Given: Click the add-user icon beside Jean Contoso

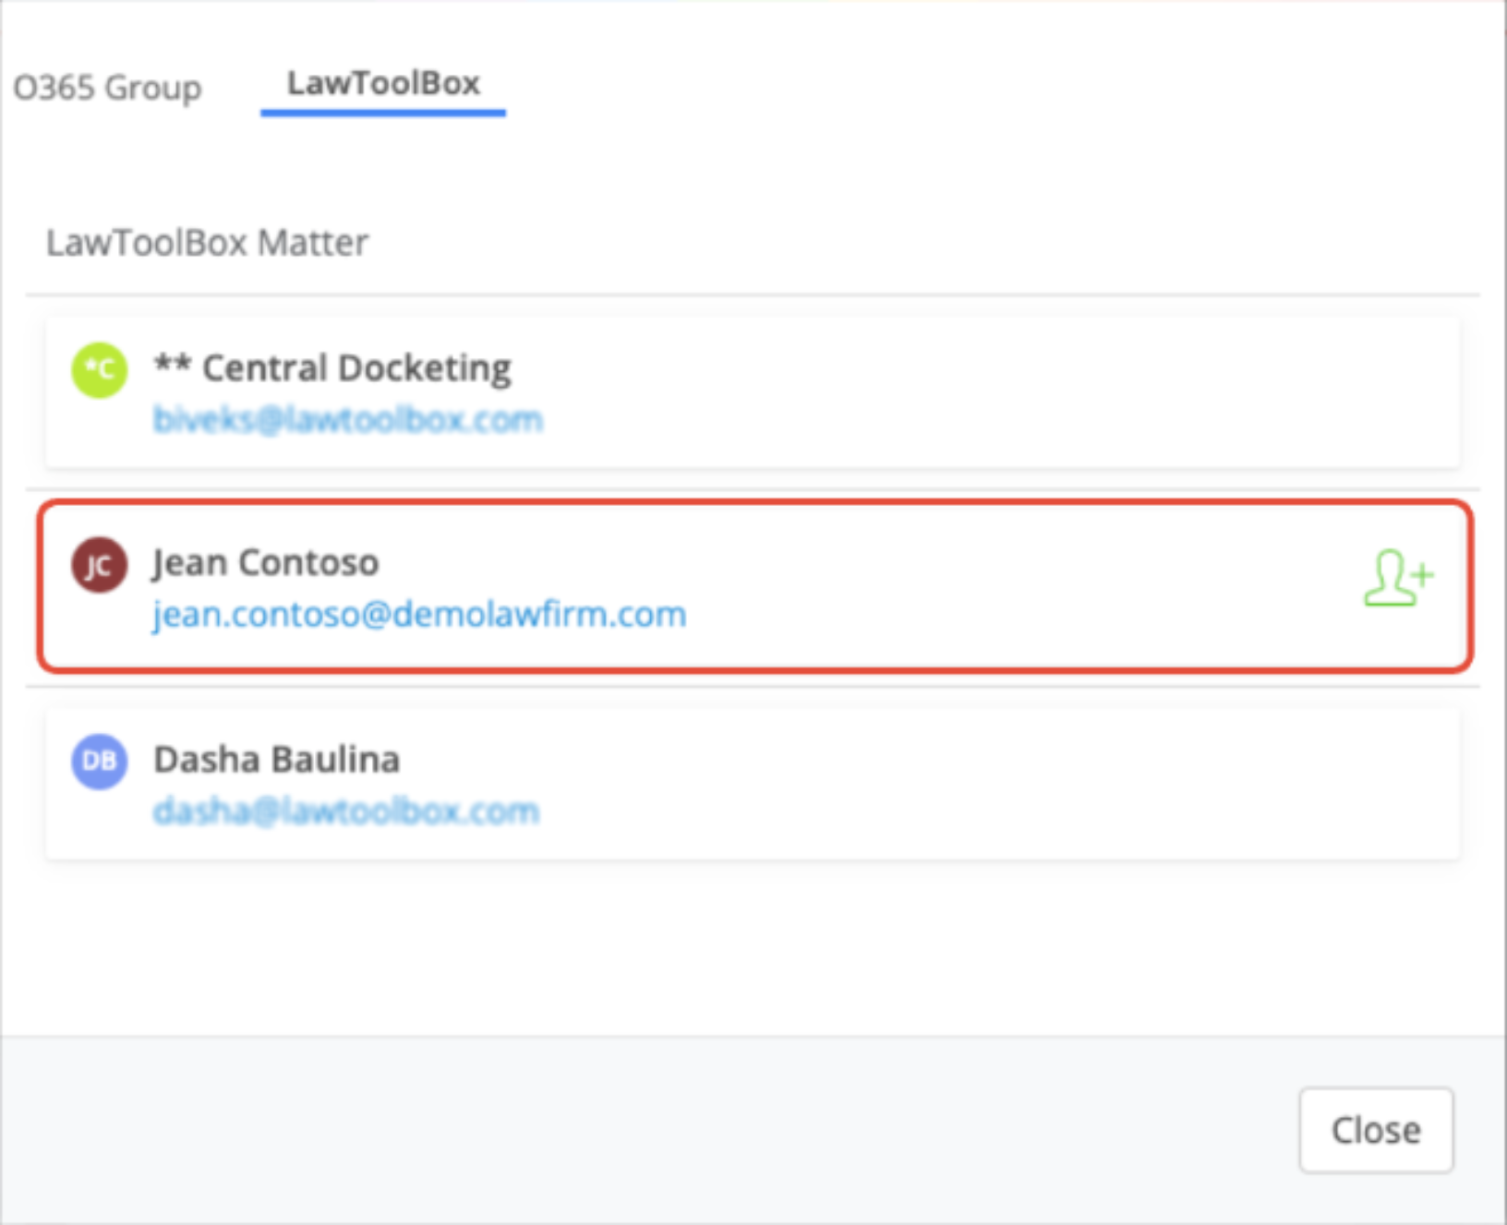Looking at the screenshot, I should pos(1398,578).
